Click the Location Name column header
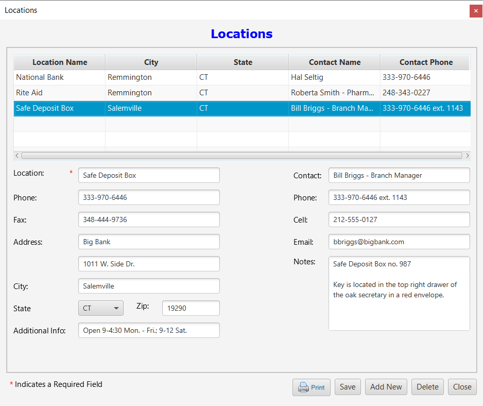The height and width of the screenshot is (406, 483). (x=59, y=62)
